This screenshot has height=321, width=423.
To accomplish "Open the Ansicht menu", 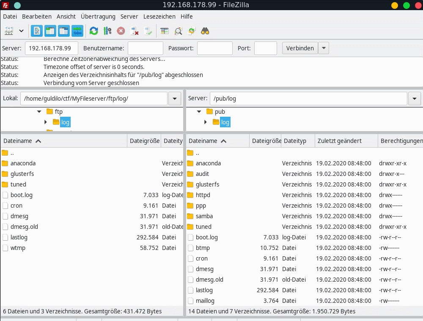I will point(66,16).
